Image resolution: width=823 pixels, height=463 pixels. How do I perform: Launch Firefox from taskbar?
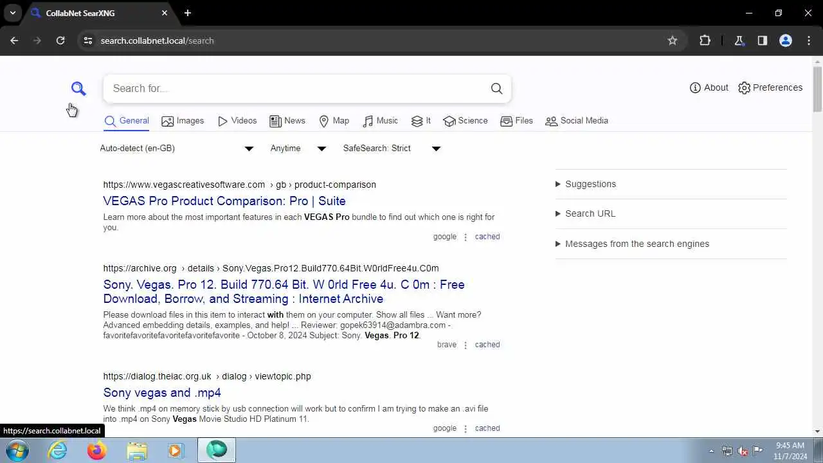(97, 451)
